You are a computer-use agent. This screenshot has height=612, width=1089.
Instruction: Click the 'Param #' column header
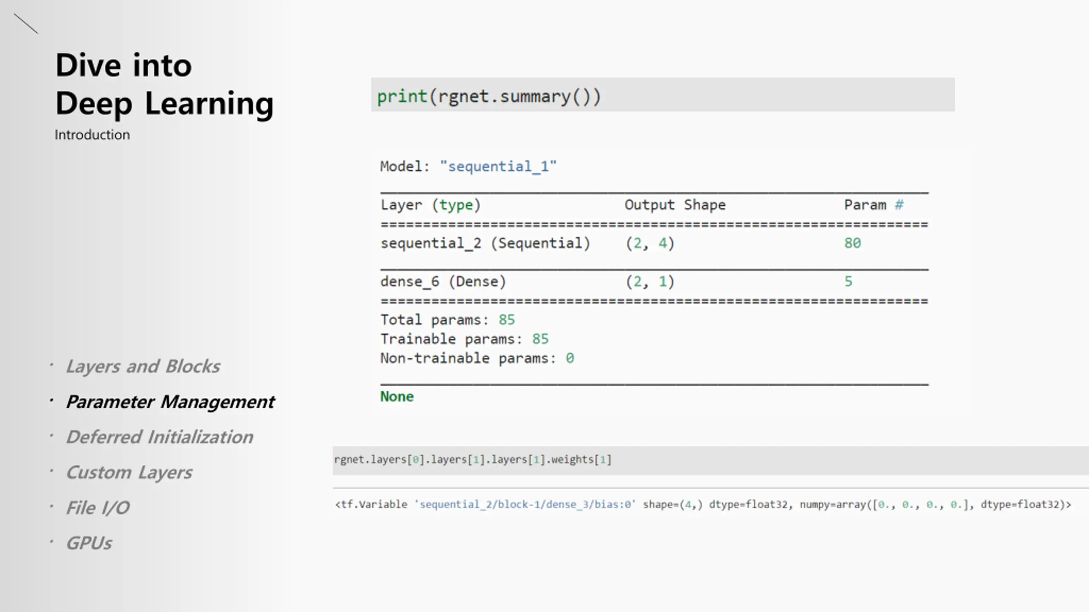(x=874, y=205)
